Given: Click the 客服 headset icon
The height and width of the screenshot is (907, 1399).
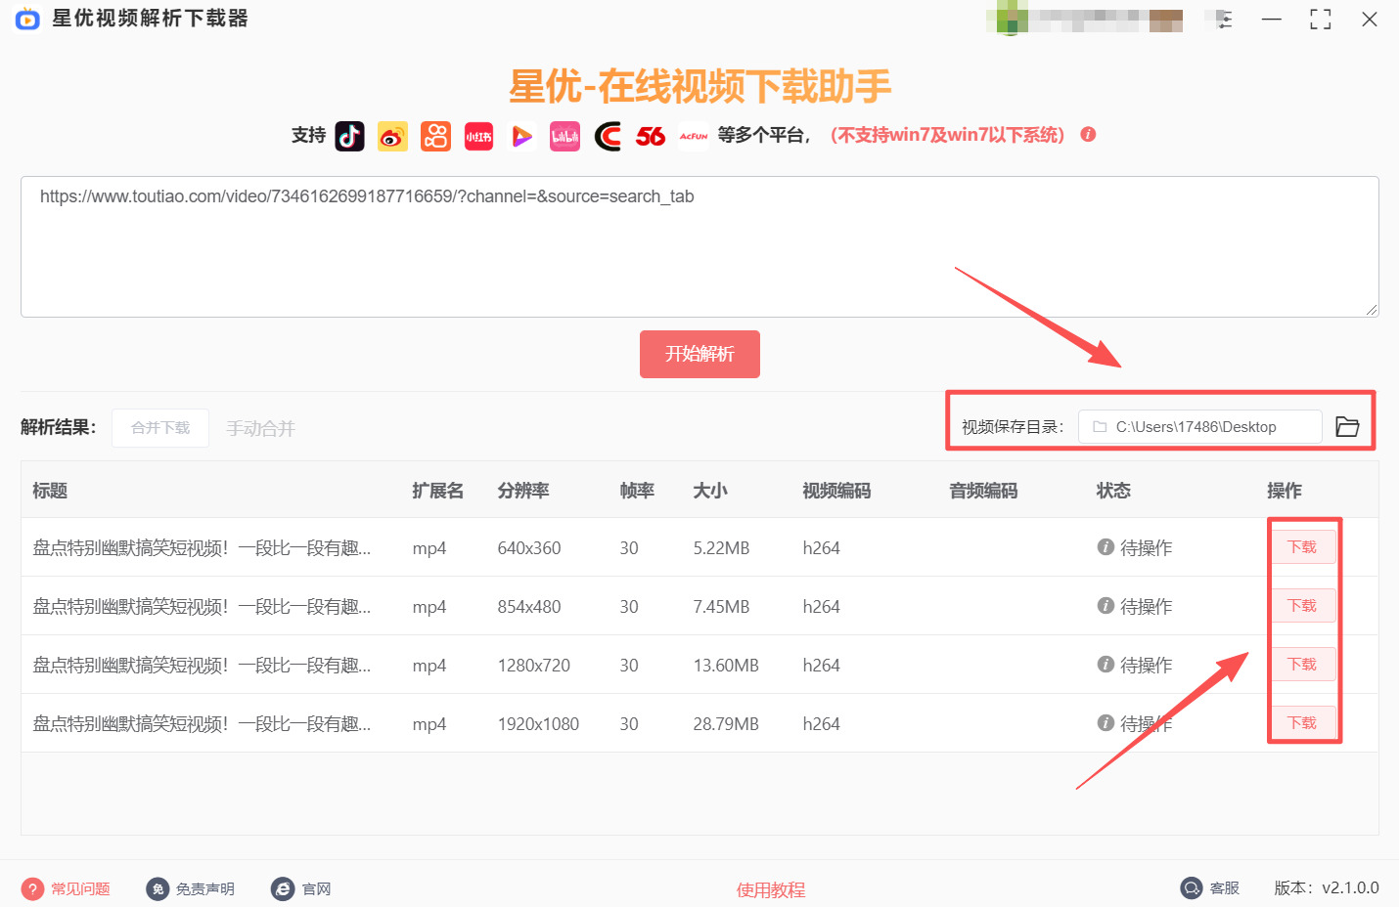Looking at the screenshot, I should point(1192,887).
